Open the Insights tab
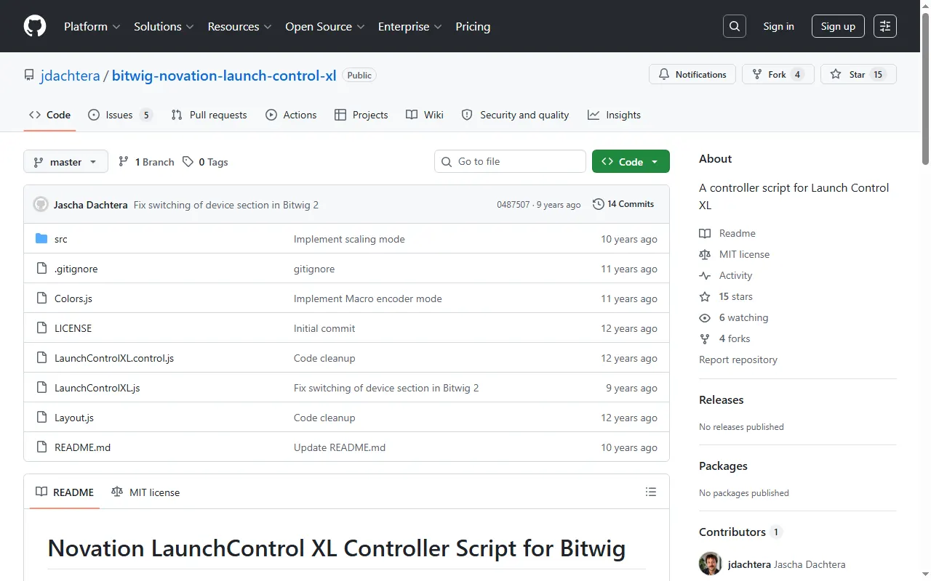 tap(614, 115)
